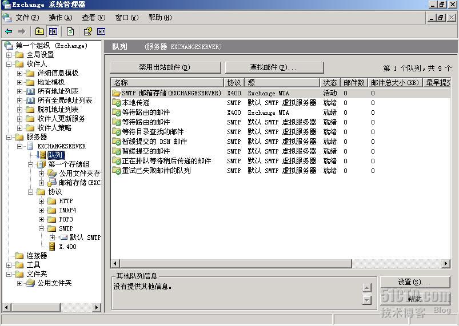Viewport: 459px width, 326px height.
Task: Click queue list horizontal scrollbar right arrow
Action: 445,264
